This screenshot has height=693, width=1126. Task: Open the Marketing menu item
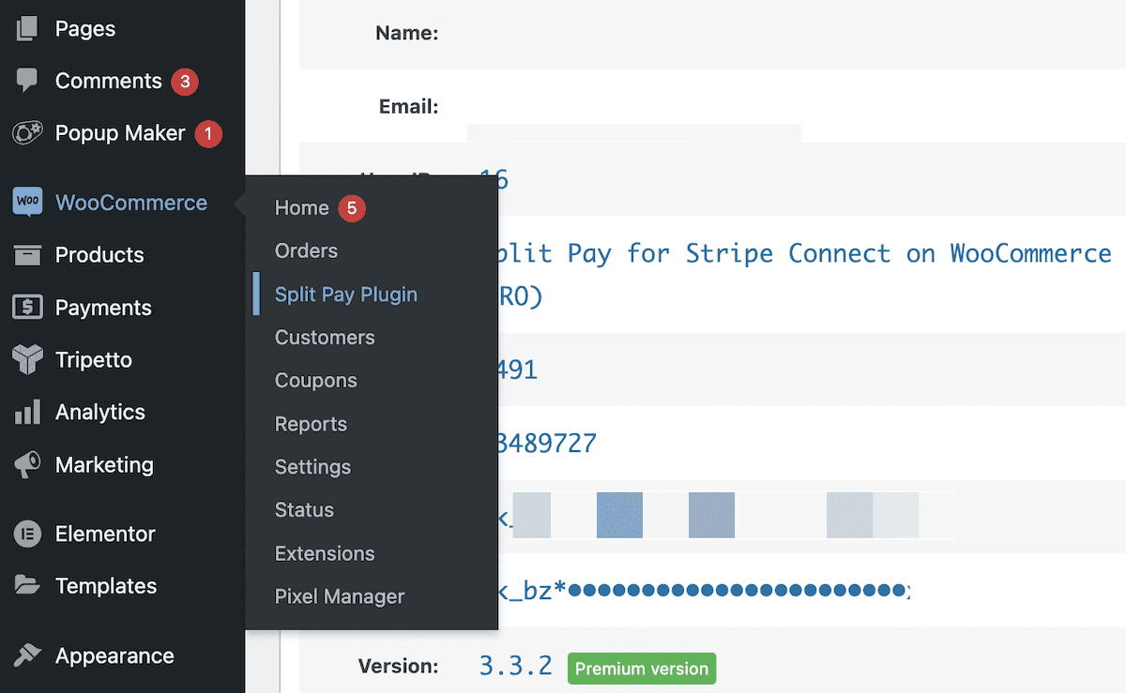click(x=104, y=465)
